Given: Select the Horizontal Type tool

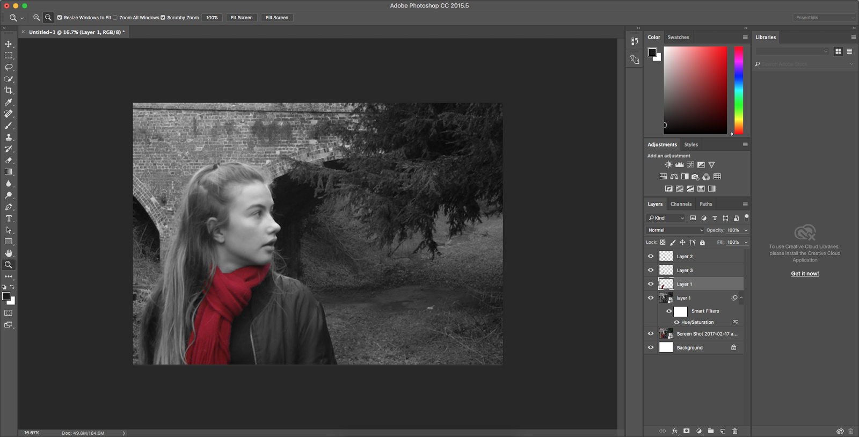Looking at the screenshot, I should tap(9, 218).
